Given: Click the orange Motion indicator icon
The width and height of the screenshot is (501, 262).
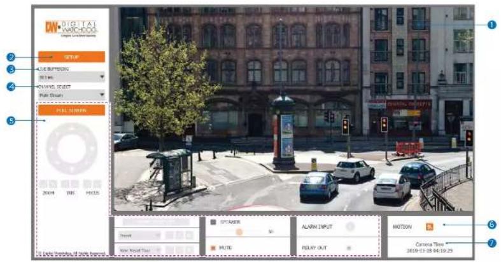Looking at the screenshot, I should tap(430, 226).
